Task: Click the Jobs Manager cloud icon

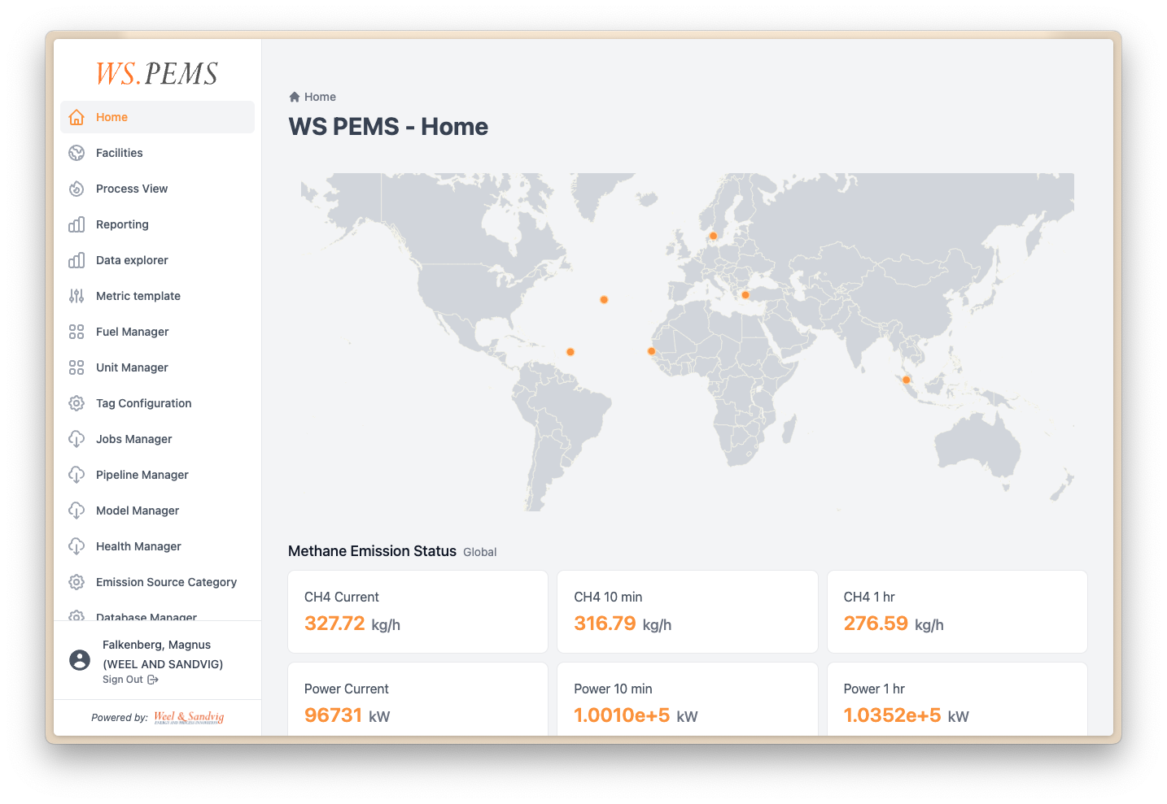Action: coord(76,439)
